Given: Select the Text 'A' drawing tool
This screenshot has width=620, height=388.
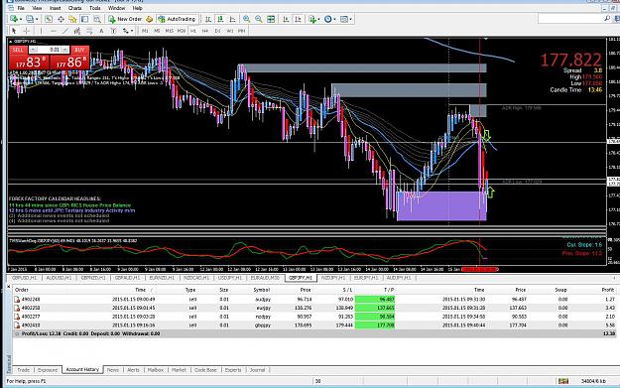Looking at the screenshot, I should 101,31.
